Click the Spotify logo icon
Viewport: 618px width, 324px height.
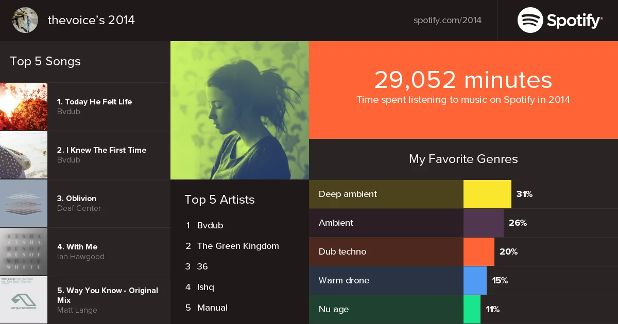tap(530, 20)
